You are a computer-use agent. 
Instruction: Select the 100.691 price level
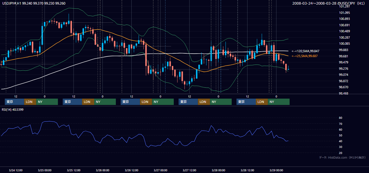[345, 25]
